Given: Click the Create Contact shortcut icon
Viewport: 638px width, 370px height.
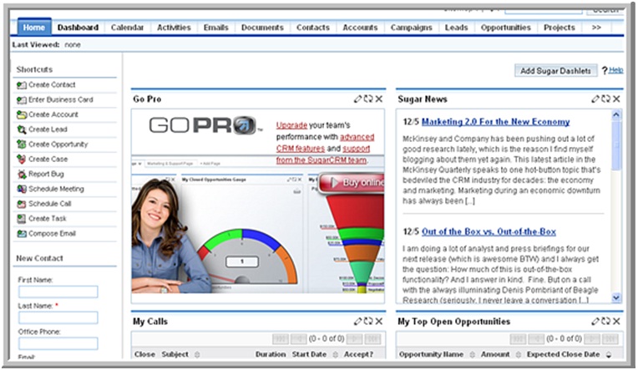Looking at the screenshot, I should click(x=22, y=85).
